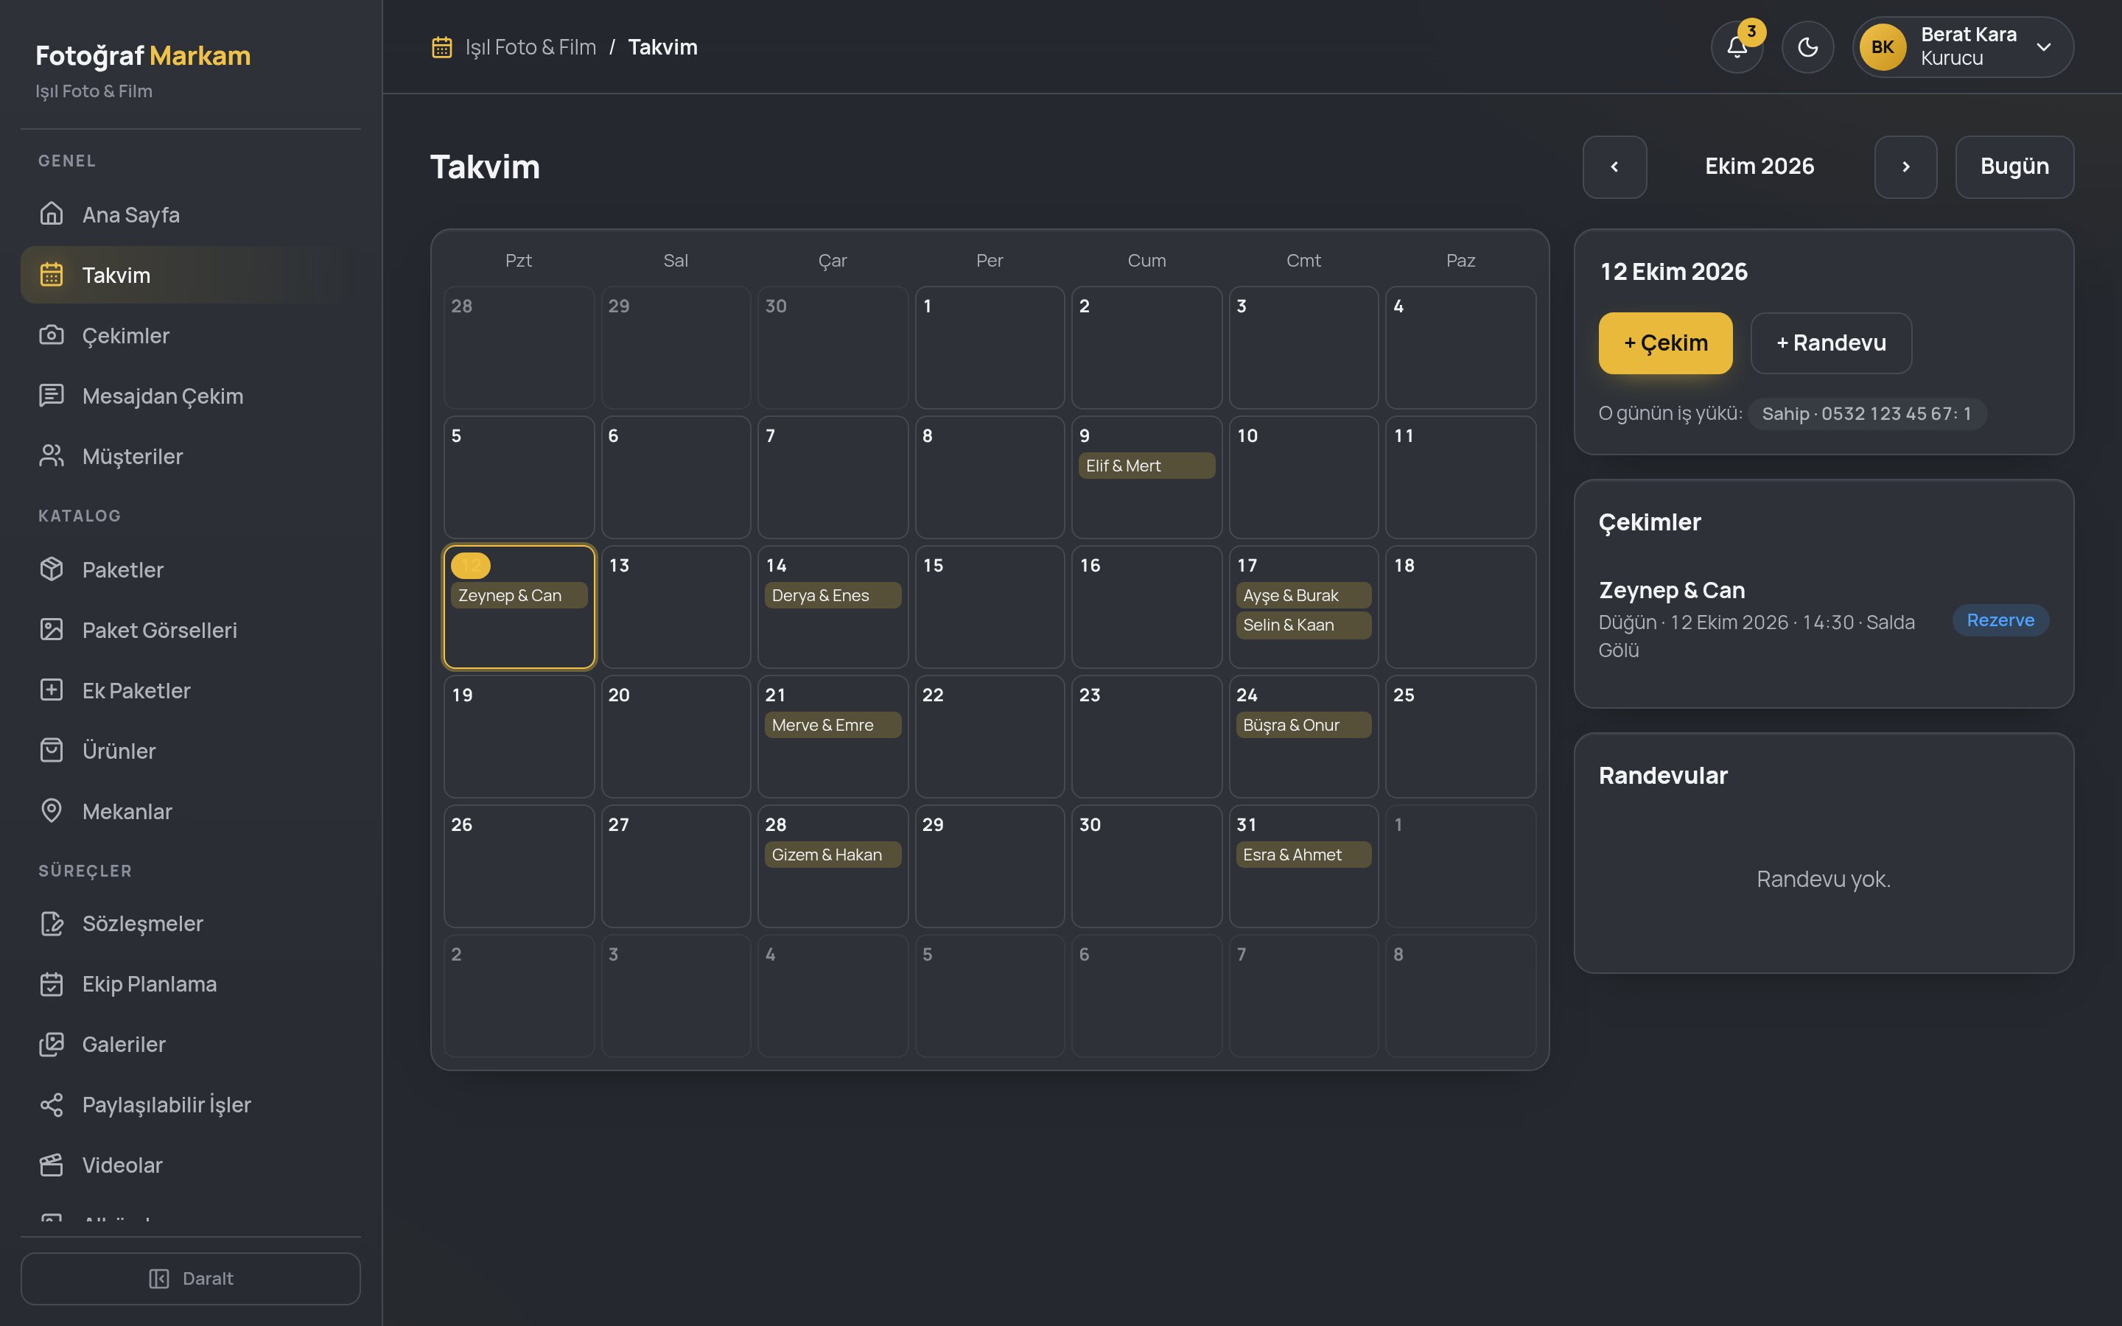Image resolution: width=2122 pixels, height=1326 pixels.
Task: Open the Paketler box icon
Action: [x=52, y=569]
